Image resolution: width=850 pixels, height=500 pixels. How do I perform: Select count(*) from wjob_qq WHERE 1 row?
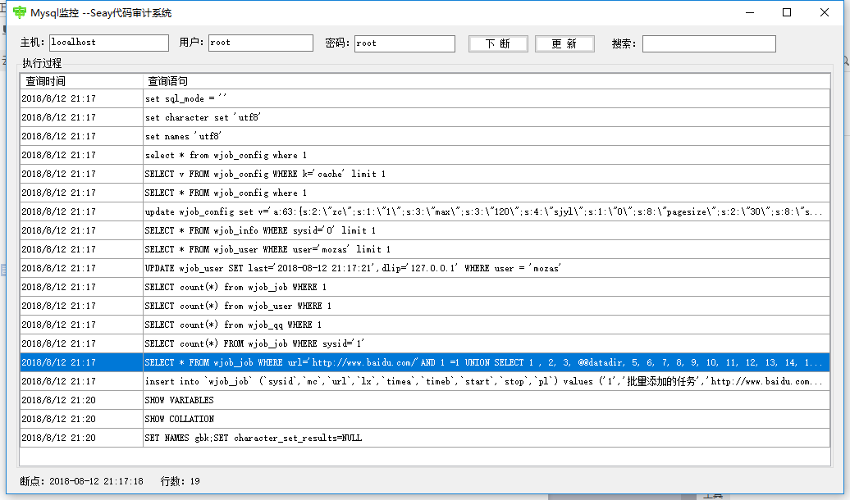pyautogui.click(x=425, y=325)
